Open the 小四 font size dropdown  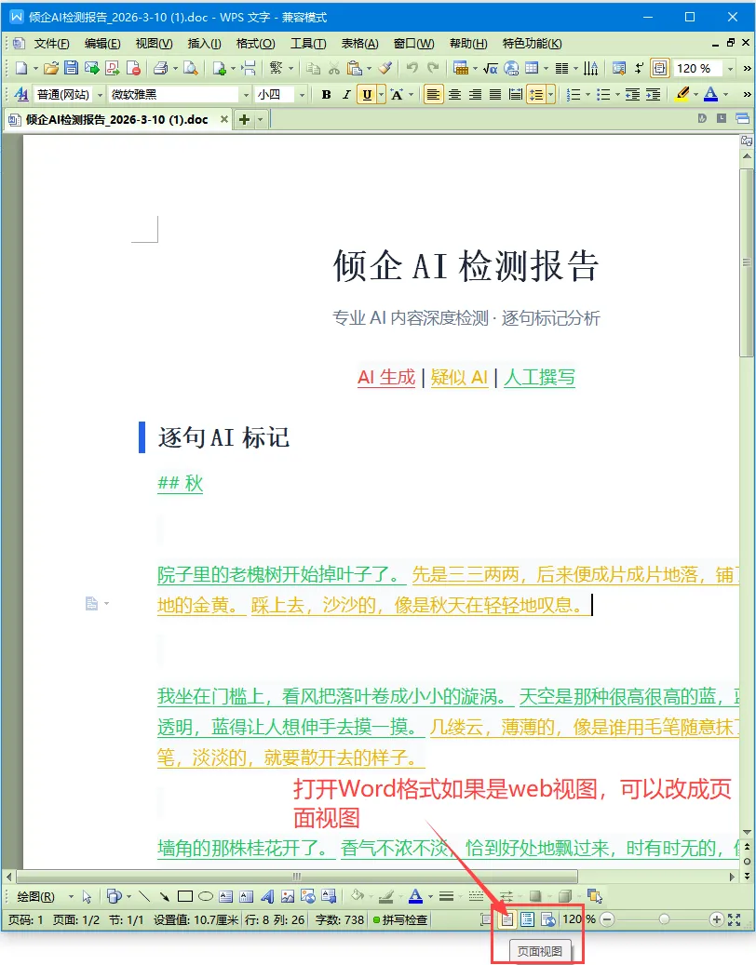pyautogui.click(x=301, y=94)
